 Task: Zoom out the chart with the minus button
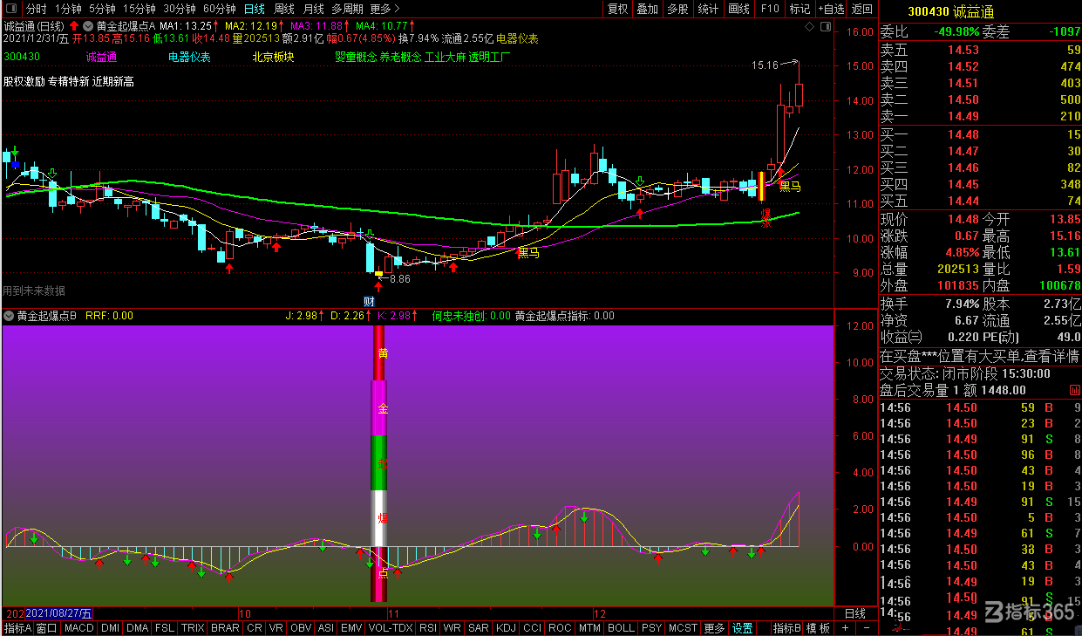click(x=867, y=628)
